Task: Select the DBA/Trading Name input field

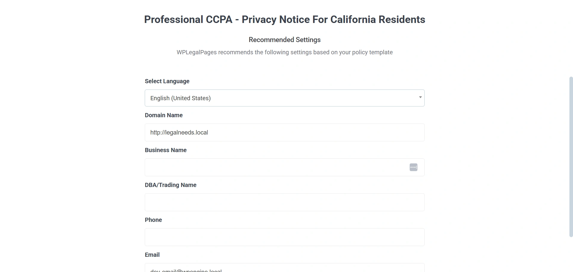Action: click(x=284, y=202)
